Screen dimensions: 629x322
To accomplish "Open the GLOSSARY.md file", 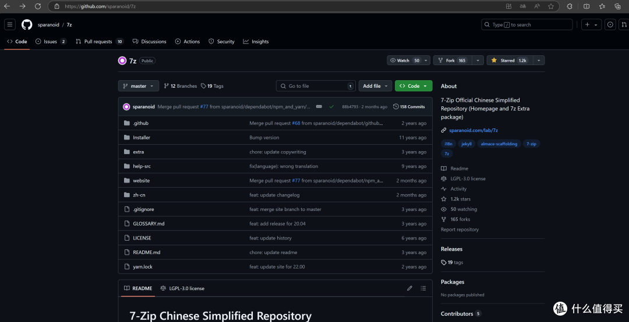I will [x=149, y=224].
